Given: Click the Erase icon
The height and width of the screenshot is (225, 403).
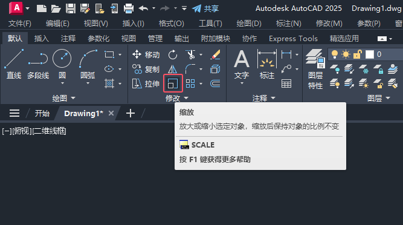Looking at the screenshot, I should point(215,54).
